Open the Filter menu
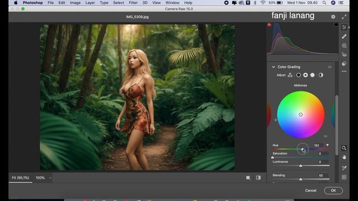Viewport: 358px width, 201px height. pyautogui.click(x=133, y=3)
